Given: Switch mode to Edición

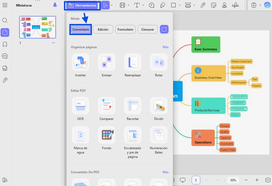Looking at the screenshot, I should coord(103,30).
